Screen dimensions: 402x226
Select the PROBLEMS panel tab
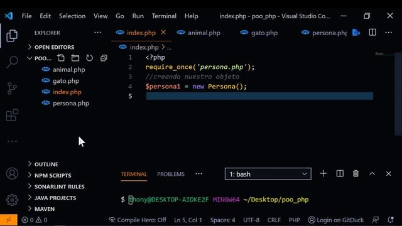(x=171, y=175)
